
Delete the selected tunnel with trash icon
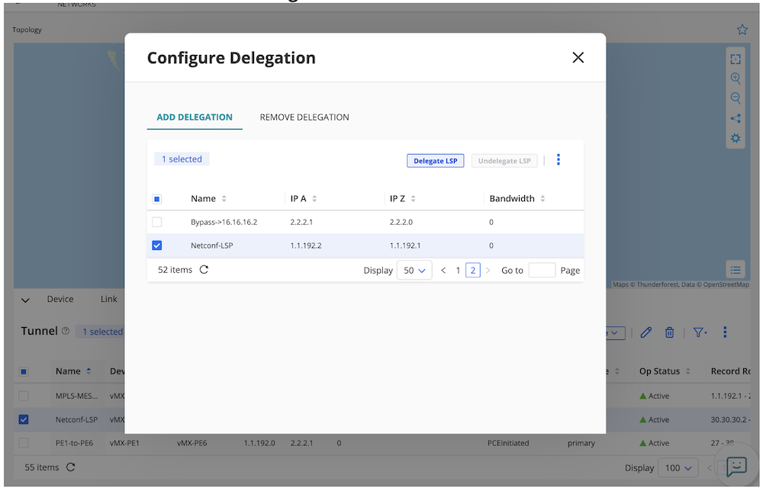pyautogui.click(x=669, y=332)
